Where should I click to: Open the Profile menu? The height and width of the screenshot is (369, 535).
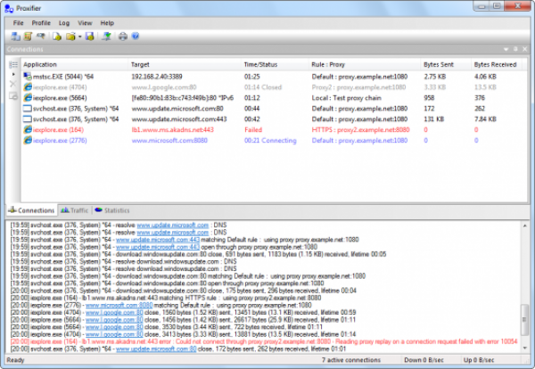41,22
